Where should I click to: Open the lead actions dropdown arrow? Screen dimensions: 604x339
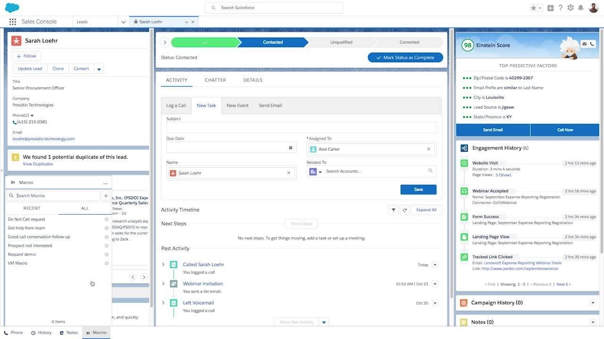click(x=99, y=69)
